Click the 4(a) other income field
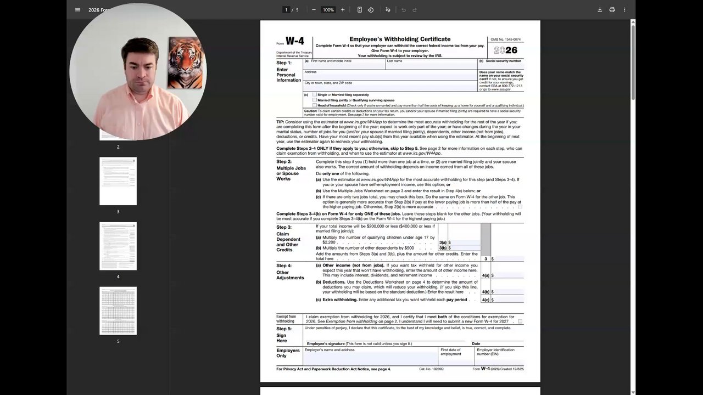Image resolution: width=703 pixels, height=395 pixels. (x=507, y=275)
